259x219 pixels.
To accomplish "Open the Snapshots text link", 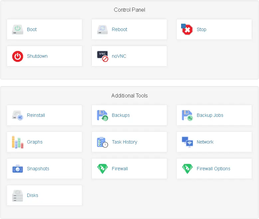I will click(x=38, y=169).
